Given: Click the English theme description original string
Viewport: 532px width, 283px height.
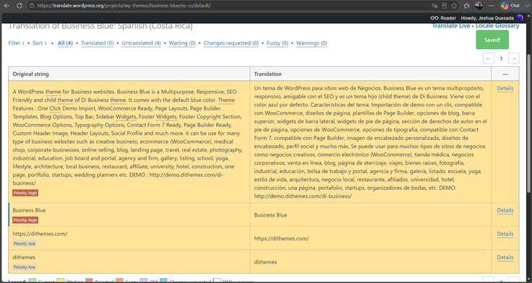Looking at the screenshot, I should tap(128, 137).
